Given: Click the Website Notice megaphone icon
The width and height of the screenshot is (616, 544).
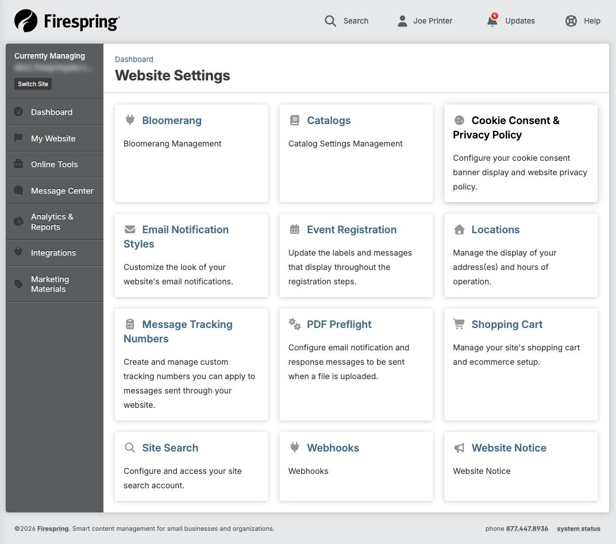Looking at the screenshot, I should click(x=459, y=447).
